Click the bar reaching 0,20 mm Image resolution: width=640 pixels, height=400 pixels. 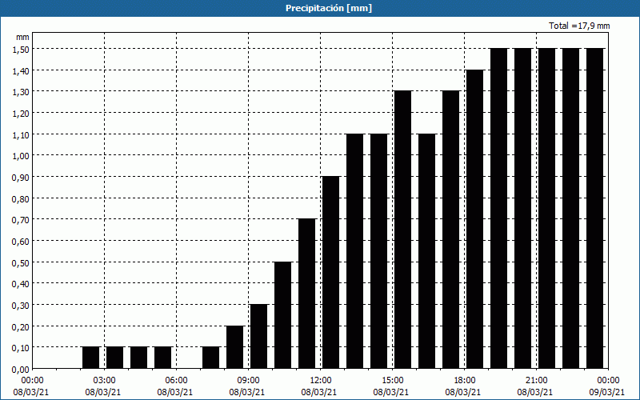235,347
